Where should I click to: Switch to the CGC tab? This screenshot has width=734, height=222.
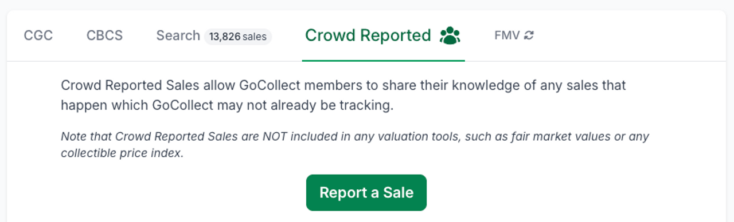38,35
